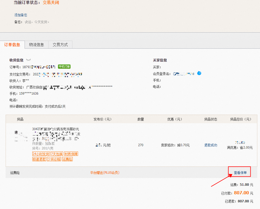Open the product thumbnail image
Image resolution: width=260 pixels, height=209 pixels.
(x=21, y=136)
